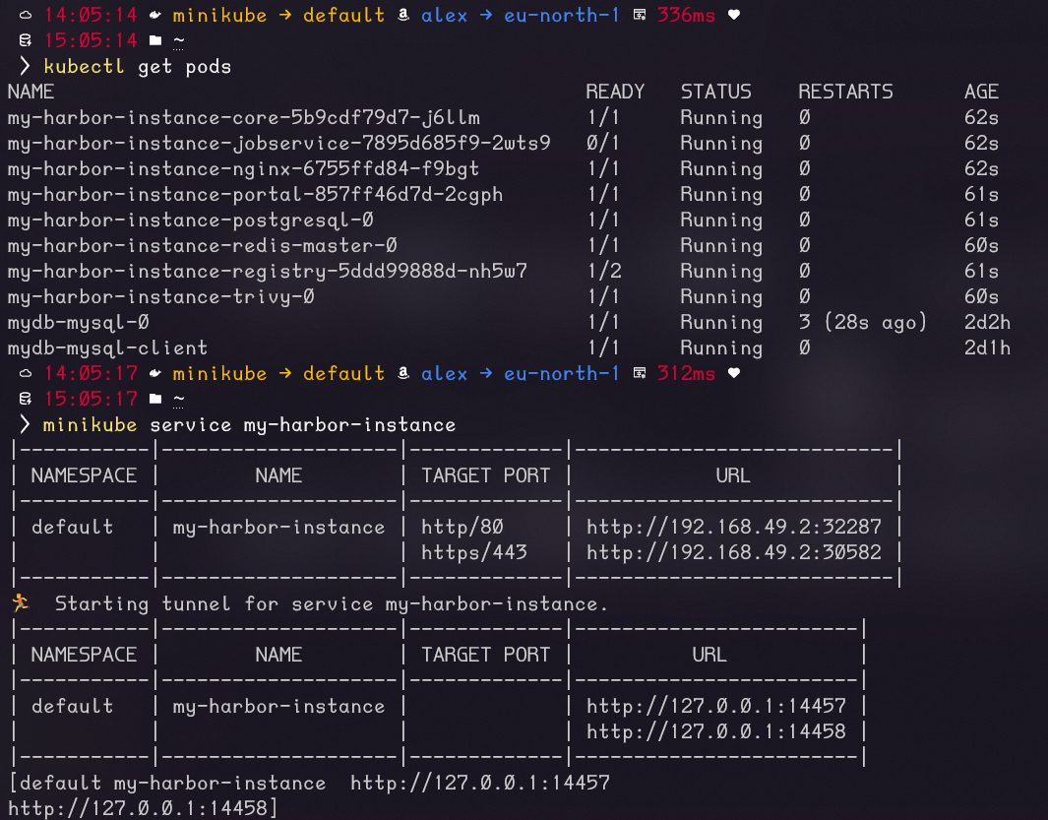Click the https/443 target port cell
The image size is (1048, 820).
[474, 552]
